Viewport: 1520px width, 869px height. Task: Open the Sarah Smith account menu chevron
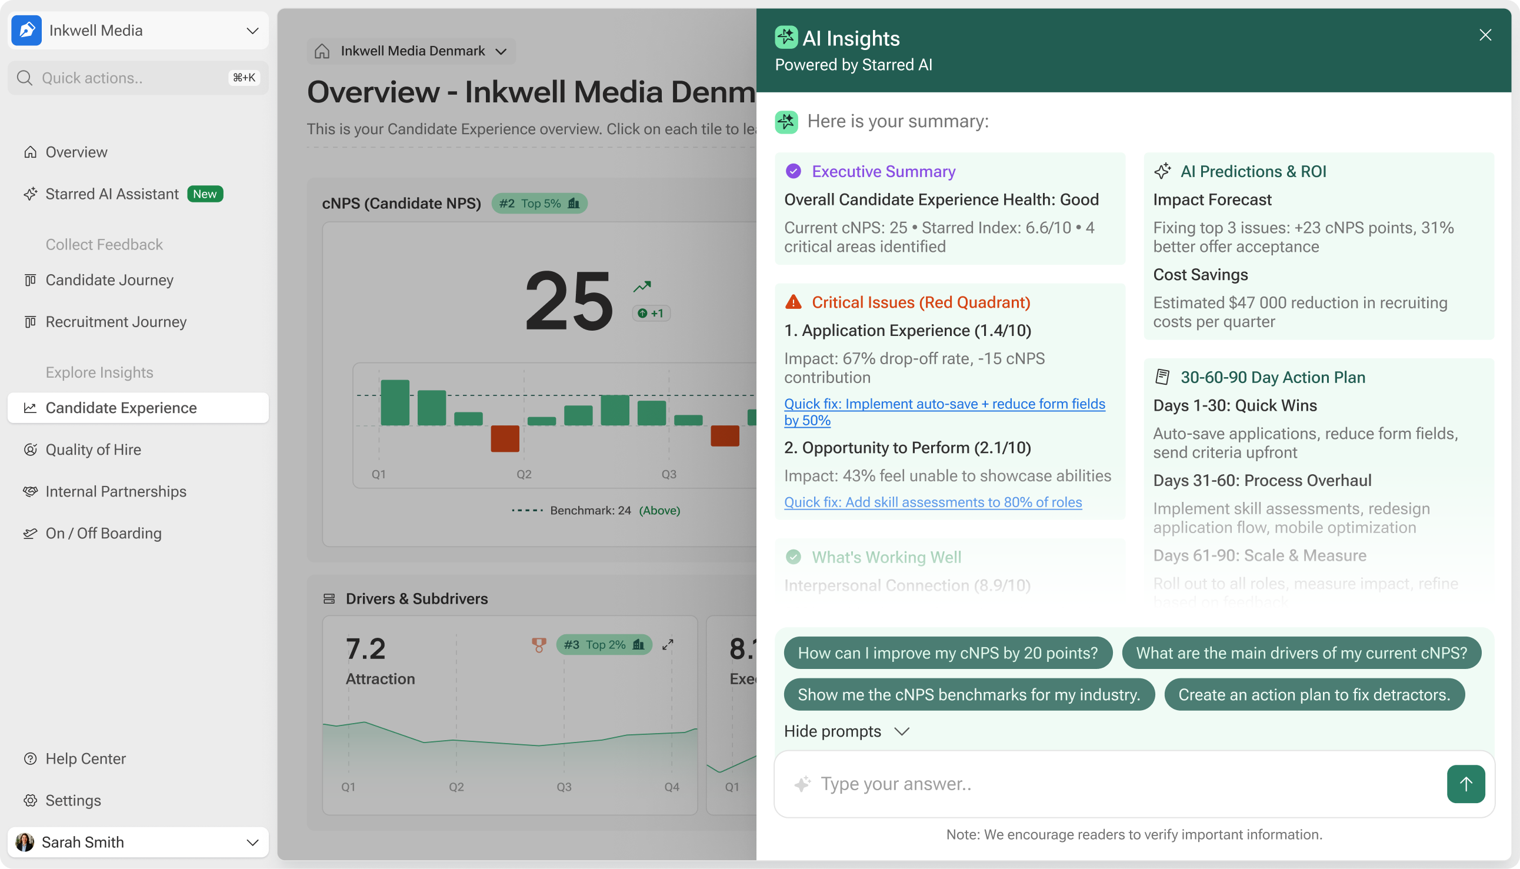point(252,842)
